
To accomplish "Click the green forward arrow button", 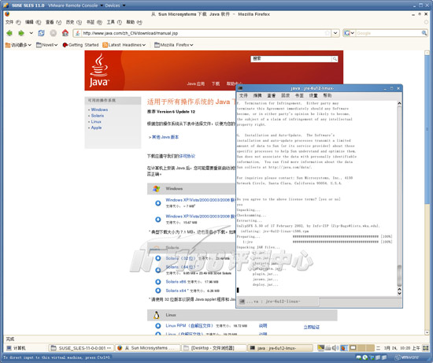I will [21, 33].
